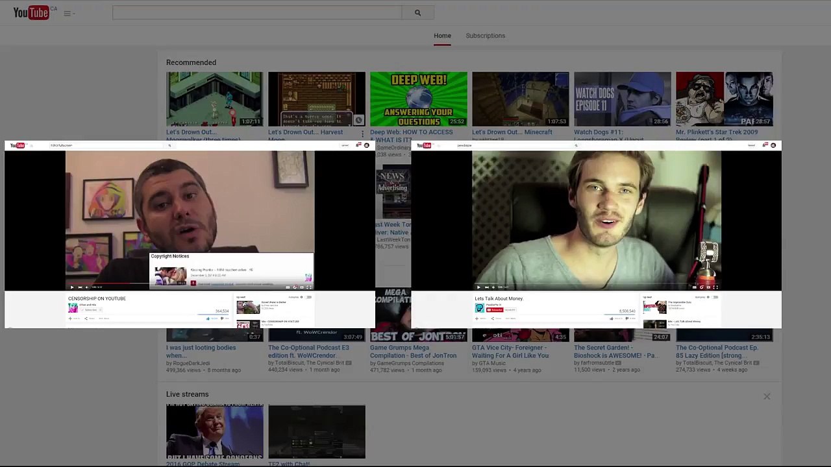Share the CENSORSHIP ON YOUTUBE video

point(90,318)
